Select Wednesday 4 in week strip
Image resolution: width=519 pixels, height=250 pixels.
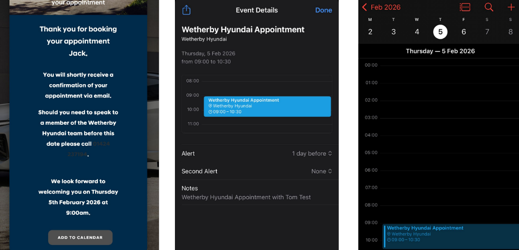[x=417, y=32]
